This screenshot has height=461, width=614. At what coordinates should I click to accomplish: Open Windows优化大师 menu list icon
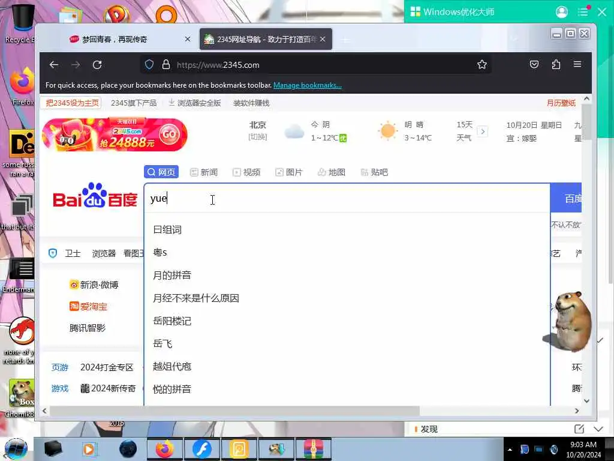(x=583, y=12)
